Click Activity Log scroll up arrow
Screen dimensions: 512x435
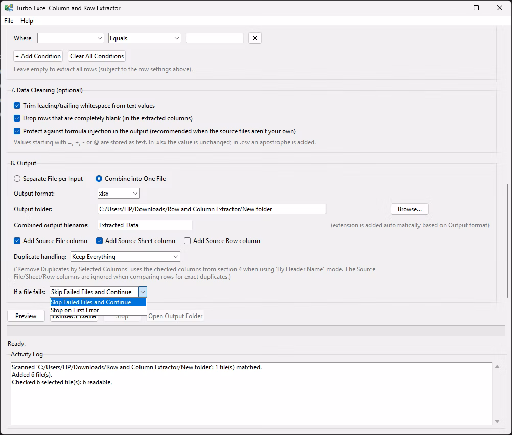coord(497,367)
